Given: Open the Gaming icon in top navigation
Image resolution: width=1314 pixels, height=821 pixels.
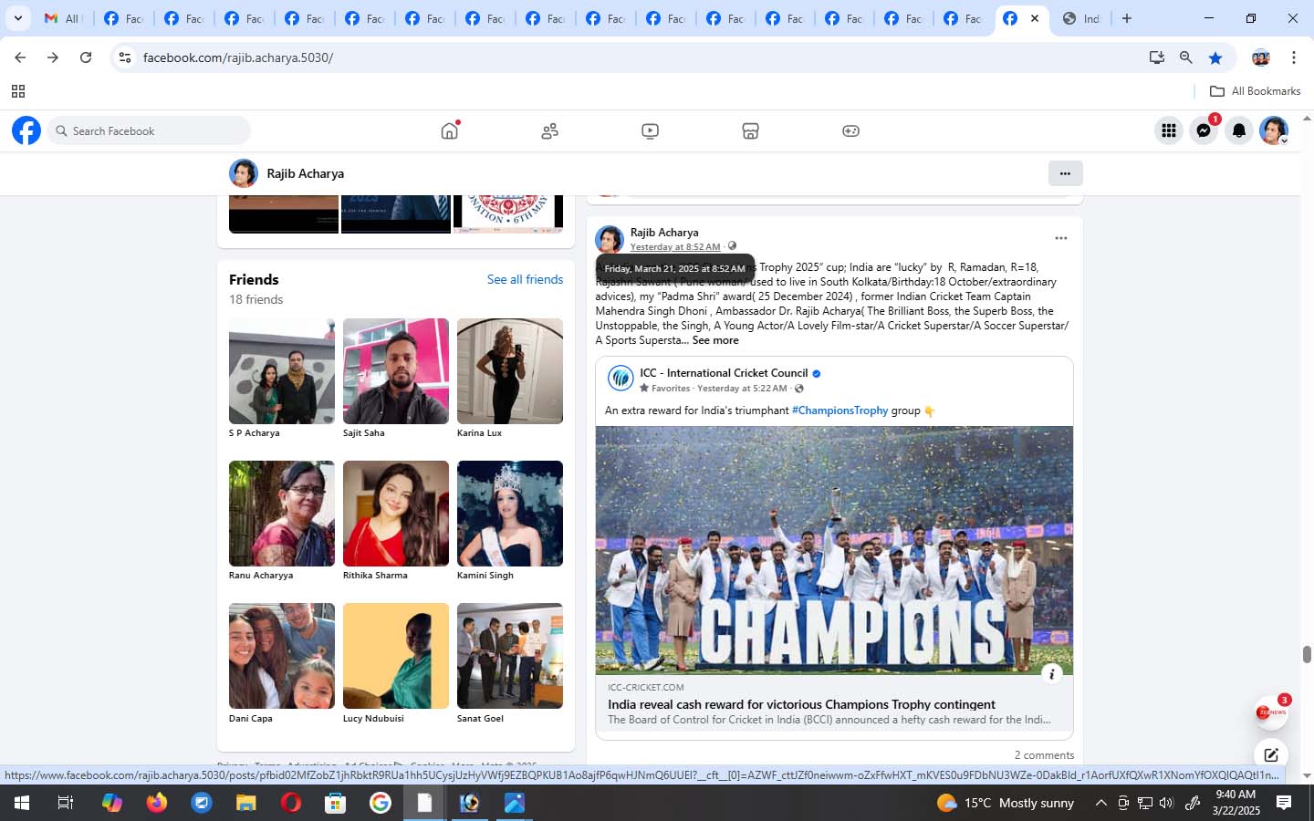Looking at the screenshot, I should tap(850, 131).
